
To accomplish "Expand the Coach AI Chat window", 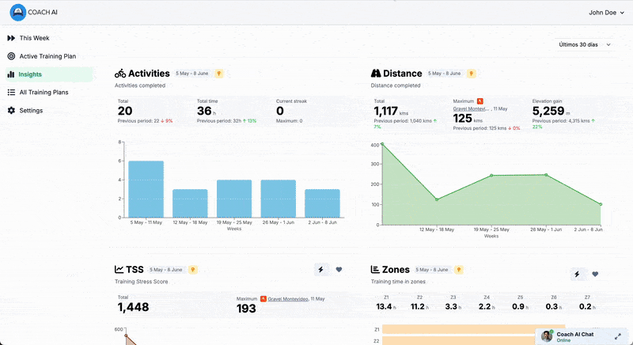I will 617,336.
